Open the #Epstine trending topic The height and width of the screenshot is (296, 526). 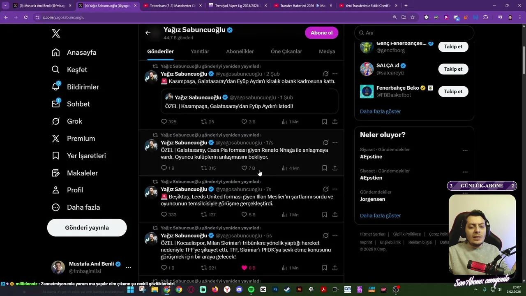[x=371, y=157]
